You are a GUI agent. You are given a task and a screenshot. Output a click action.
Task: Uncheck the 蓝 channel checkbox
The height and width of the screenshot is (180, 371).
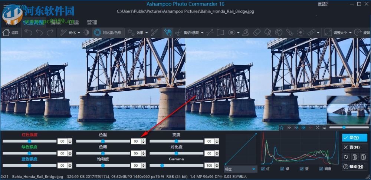(302, 169)
